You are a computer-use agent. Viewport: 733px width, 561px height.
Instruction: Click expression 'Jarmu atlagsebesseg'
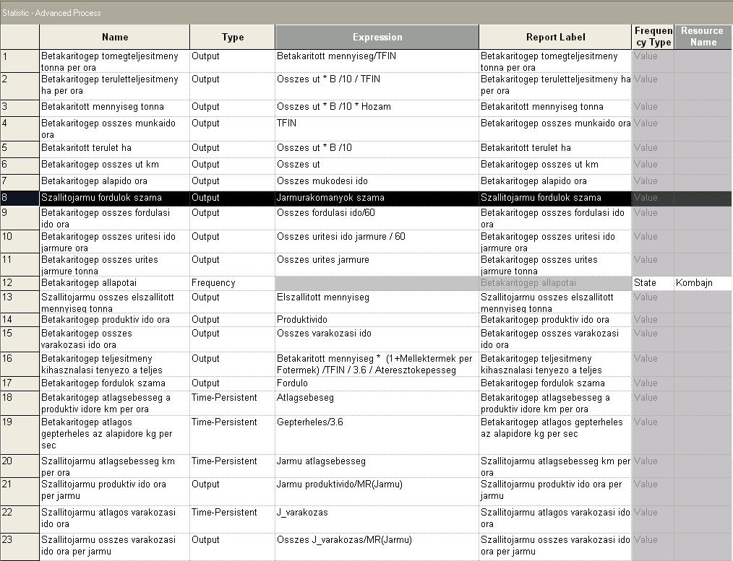(377, 466)
